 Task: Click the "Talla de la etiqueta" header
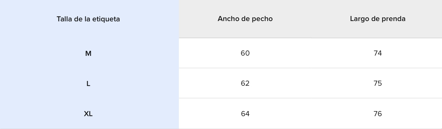[x=88, y=19]
